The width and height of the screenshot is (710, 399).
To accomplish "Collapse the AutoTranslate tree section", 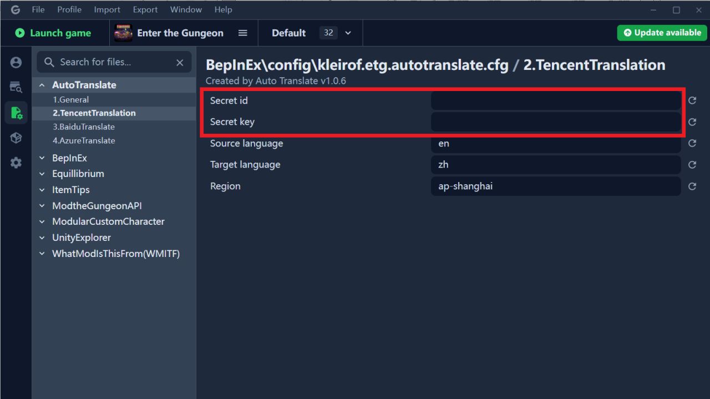I will click(42, 85).
